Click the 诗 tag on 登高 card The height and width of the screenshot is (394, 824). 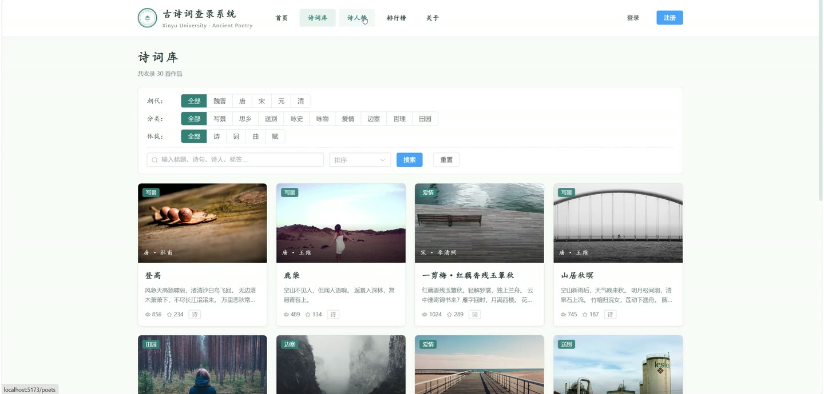coord(195,315)
